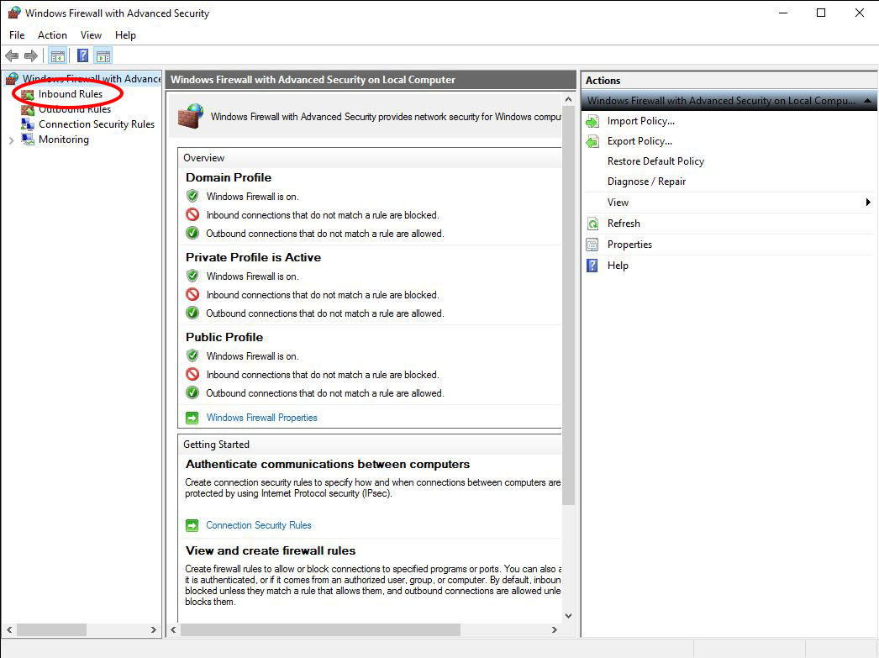Collapse the Actions section header arrow
Screen dimensions: 879x658
(867, 101)
